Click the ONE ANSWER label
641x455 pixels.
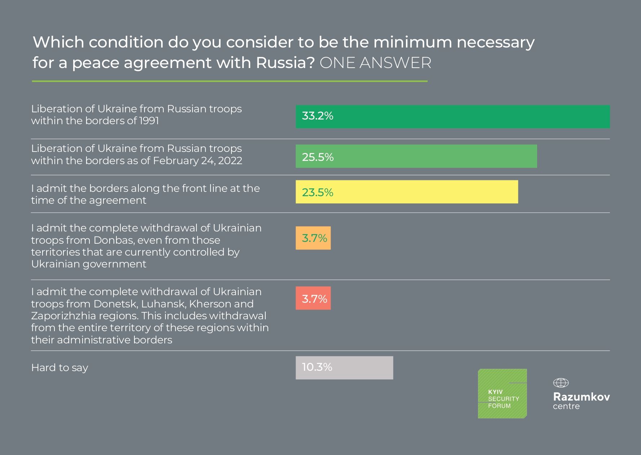pyautogui.click(x=375, y=63)
